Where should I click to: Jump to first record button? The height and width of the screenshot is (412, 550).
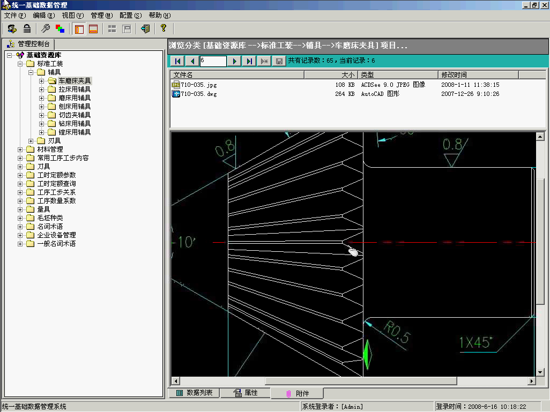(x=178, y=61)
